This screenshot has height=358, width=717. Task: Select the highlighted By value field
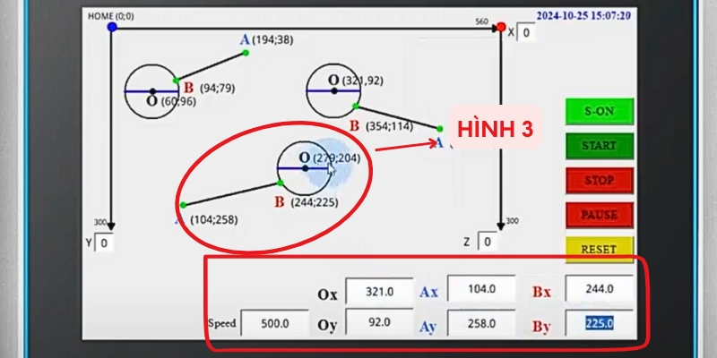click(x=599, y=323)
